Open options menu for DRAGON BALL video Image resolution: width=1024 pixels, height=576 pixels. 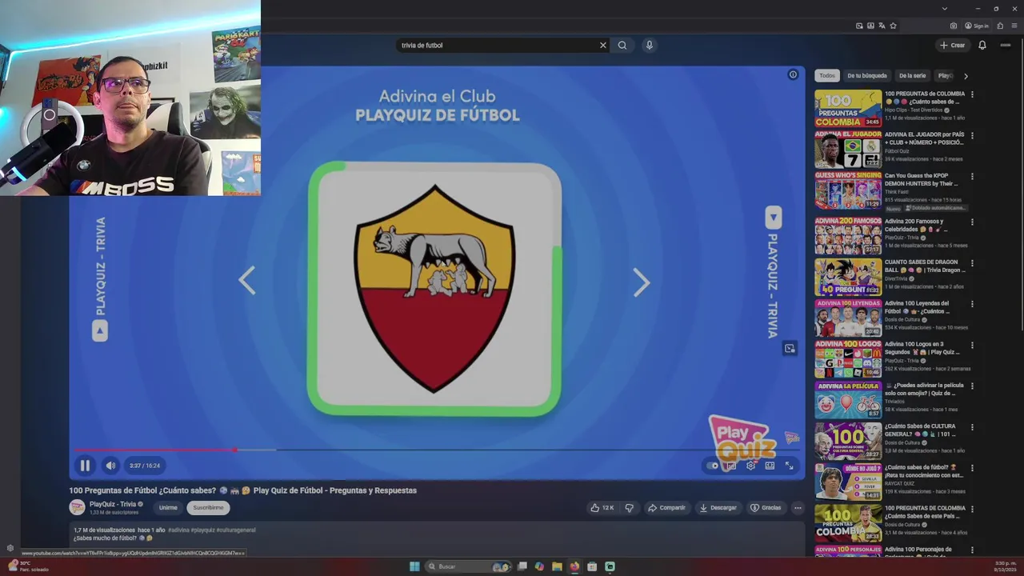[972, 262]
